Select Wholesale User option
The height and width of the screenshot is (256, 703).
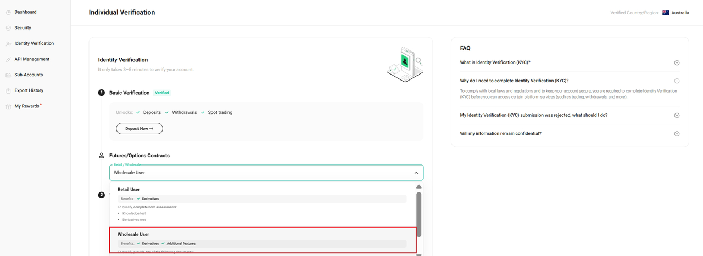133,235
